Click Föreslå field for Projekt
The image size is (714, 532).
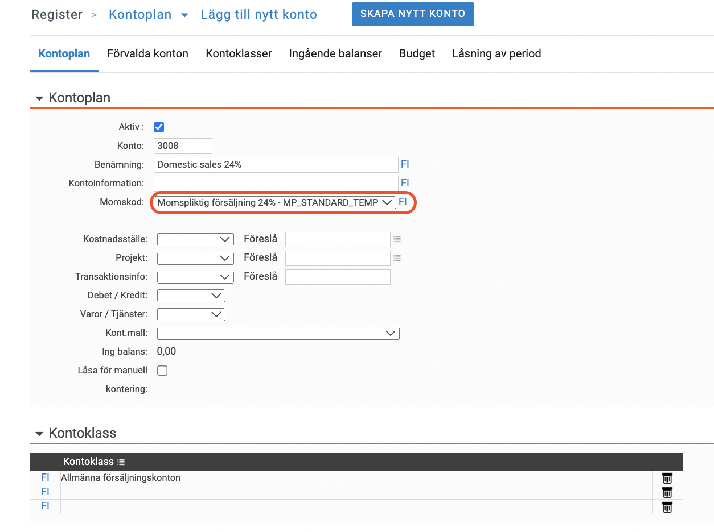pos(338,258)
